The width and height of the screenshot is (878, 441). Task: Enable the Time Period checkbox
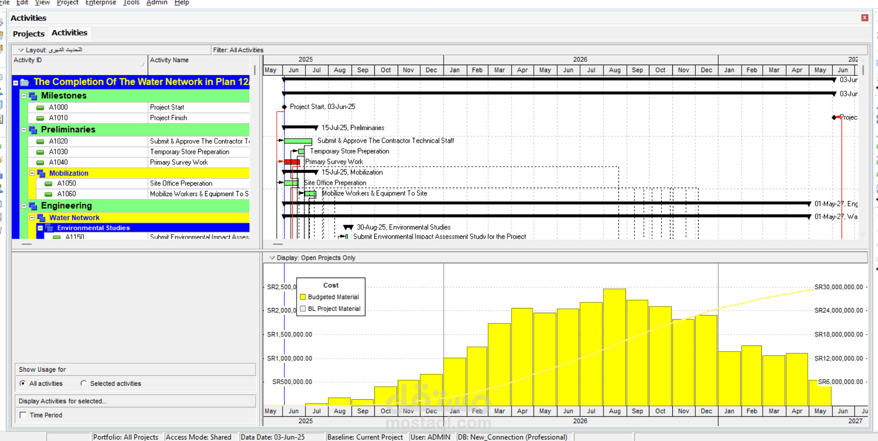[23, 415]
